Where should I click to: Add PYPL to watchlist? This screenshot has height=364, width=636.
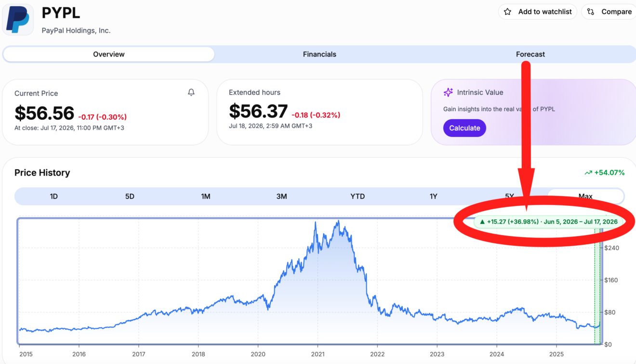(x=537, y=12)
